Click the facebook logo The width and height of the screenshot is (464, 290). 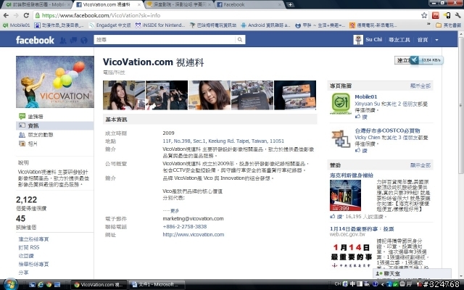(x=35, y=40)
